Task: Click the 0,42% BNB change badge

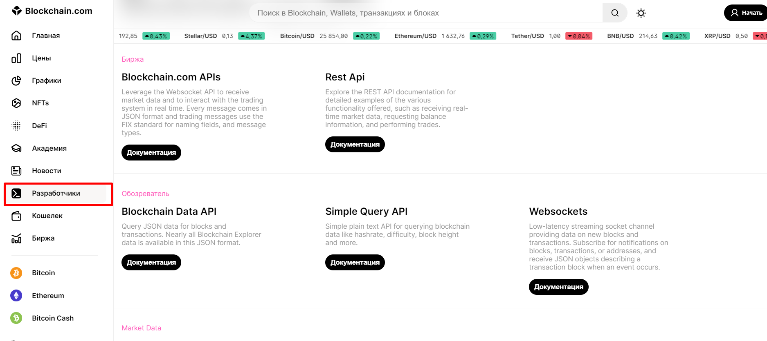Action: point(676,36)
